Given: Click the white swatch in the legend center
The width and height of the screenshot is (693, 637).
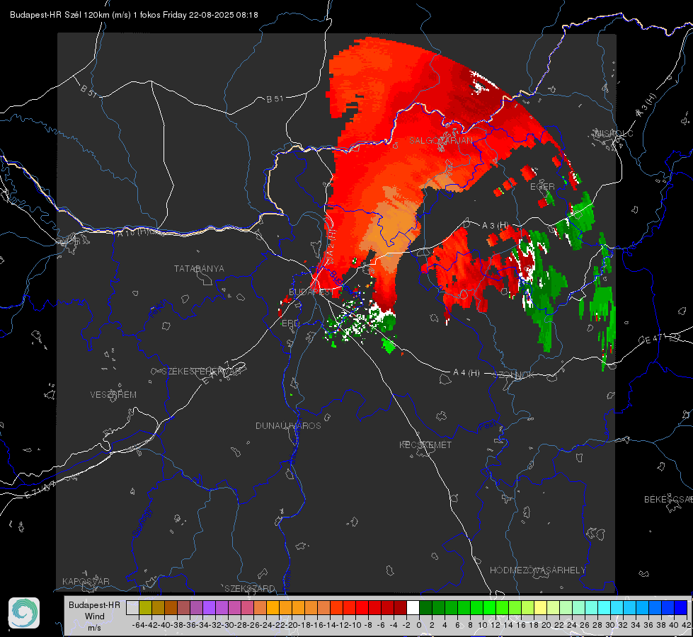Looking at the screenshot, I should (413, 607).
